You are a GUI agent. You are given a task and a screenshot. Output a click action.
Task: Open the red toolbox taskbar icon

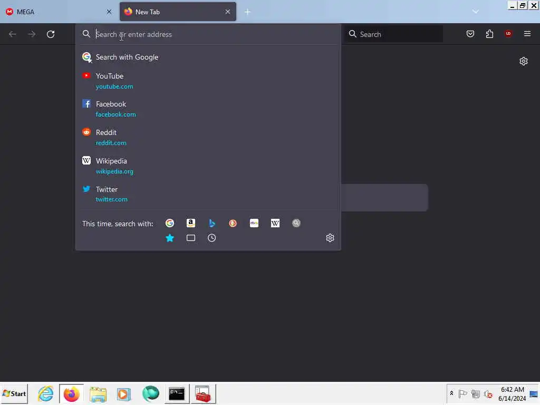coord(203,393)
